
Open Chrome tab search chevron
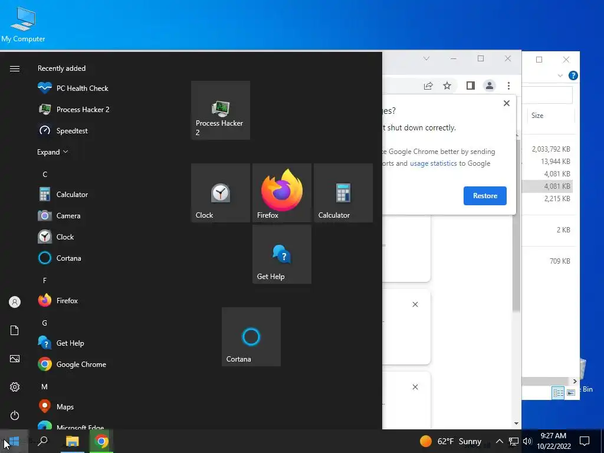[426, 58]
